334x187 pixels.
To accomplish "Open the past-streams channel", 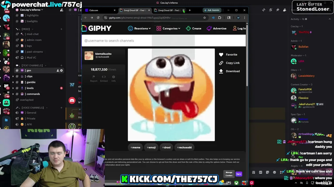I will click(39, 52).
